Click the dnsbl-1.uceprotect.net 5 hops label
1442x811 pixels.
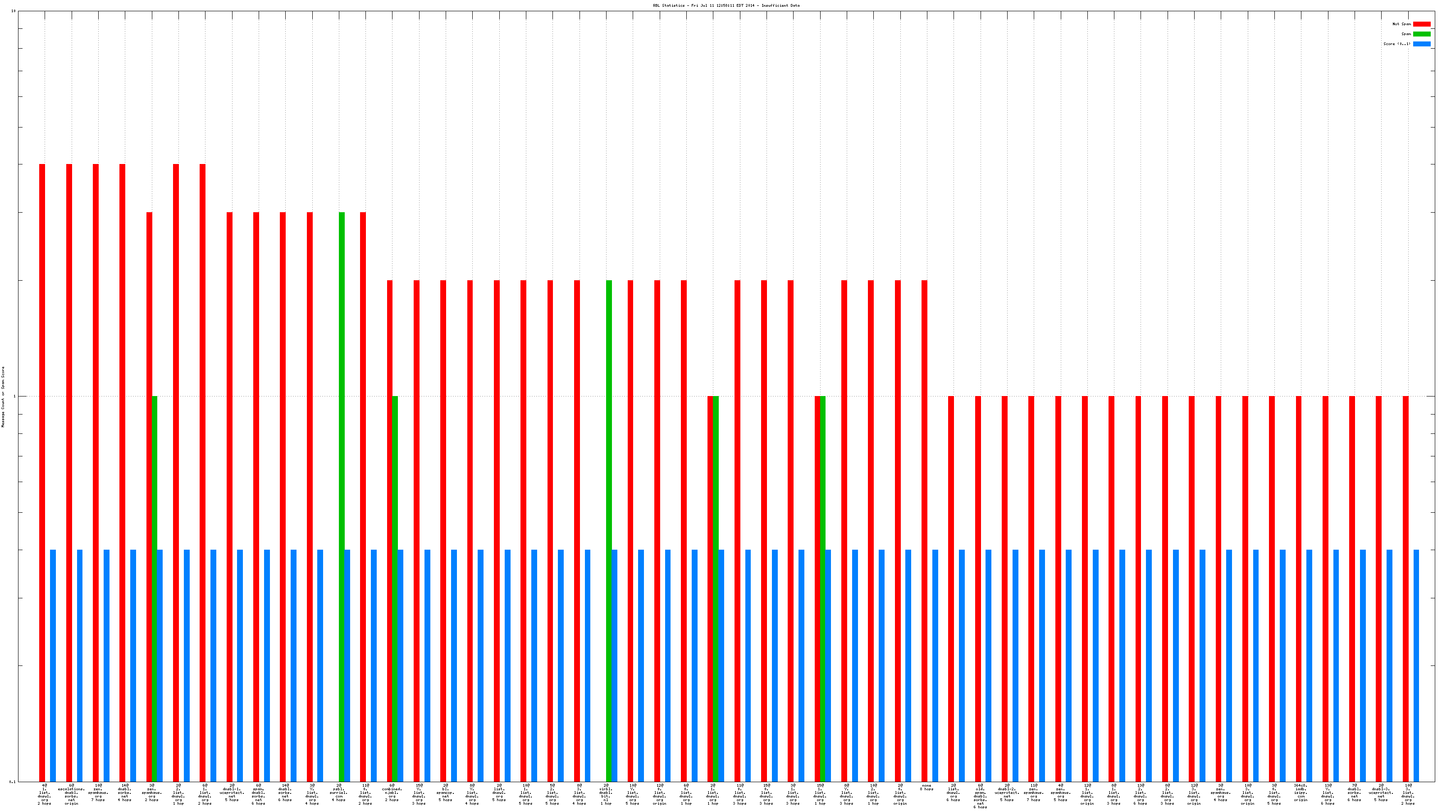tap(232, 793)
